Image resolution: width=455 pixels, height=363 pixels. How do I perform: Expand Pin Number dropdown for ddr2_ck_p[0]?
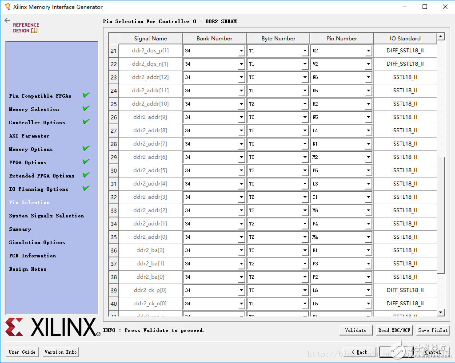click(x=368, y=291)
